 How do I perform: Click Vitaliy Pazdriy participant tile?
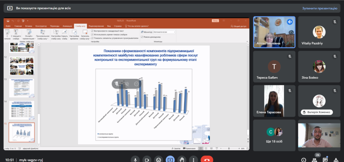(x=319, y=32)
